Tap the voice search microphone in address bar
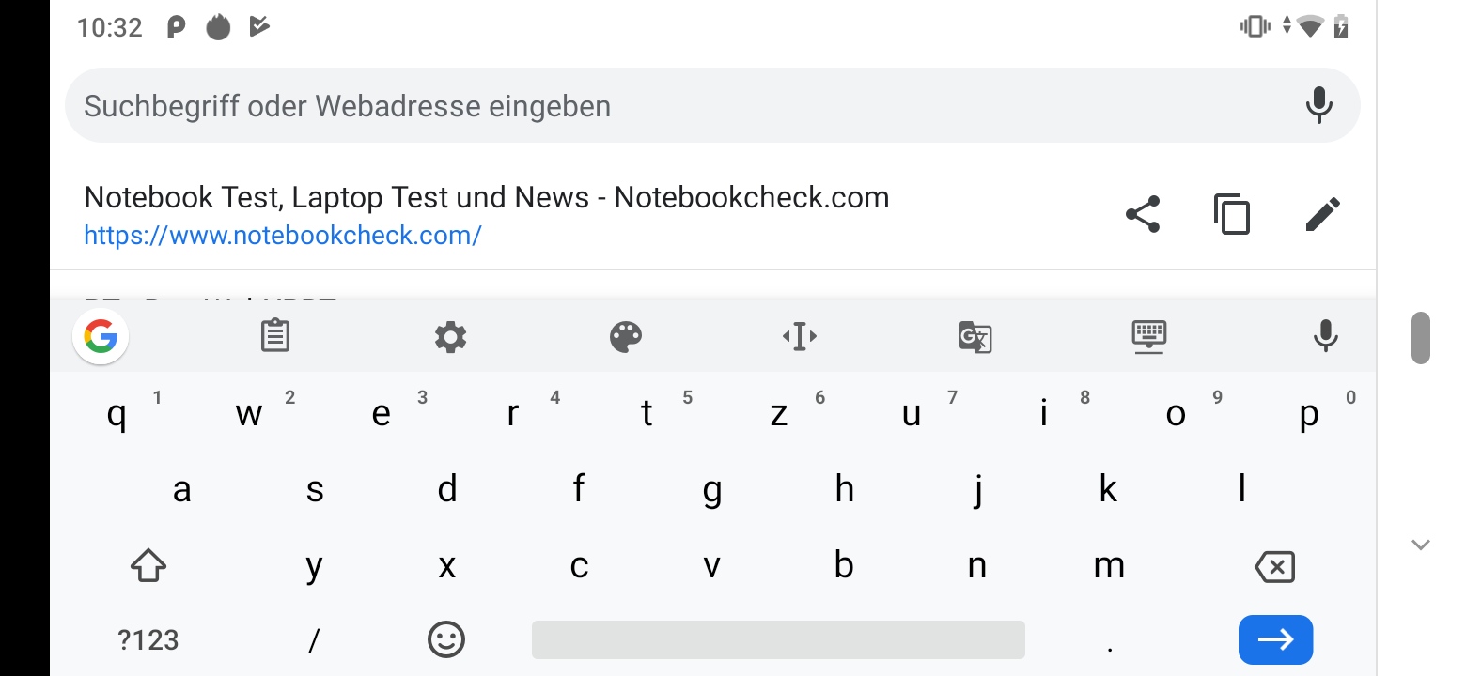Image resolution: width=1466 pixels, height=676 pixels. click(1319, 105)
